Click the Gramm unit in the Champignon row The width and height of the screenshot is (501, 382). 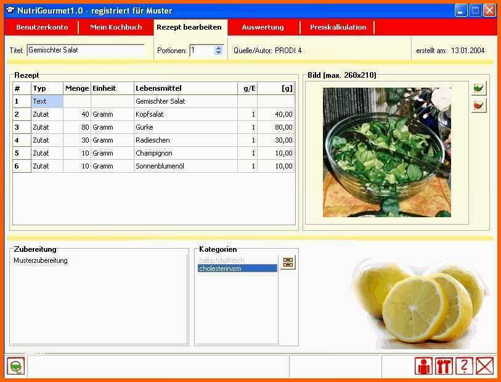coord(113,153)
